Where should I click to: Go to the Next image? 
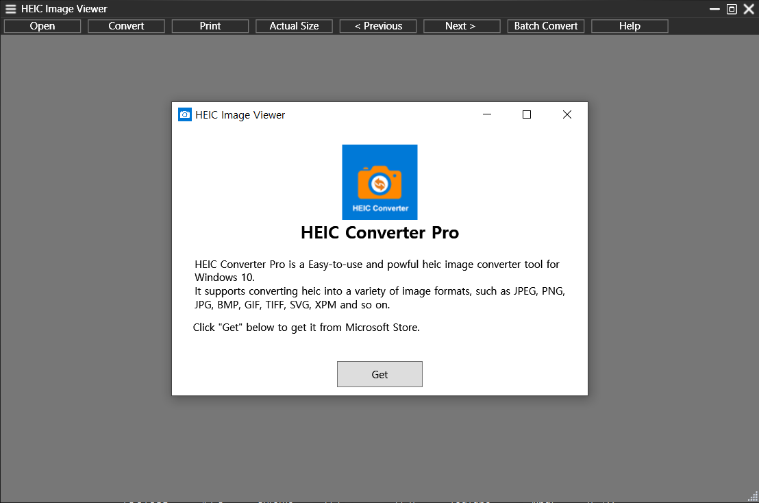coord(462,26)
